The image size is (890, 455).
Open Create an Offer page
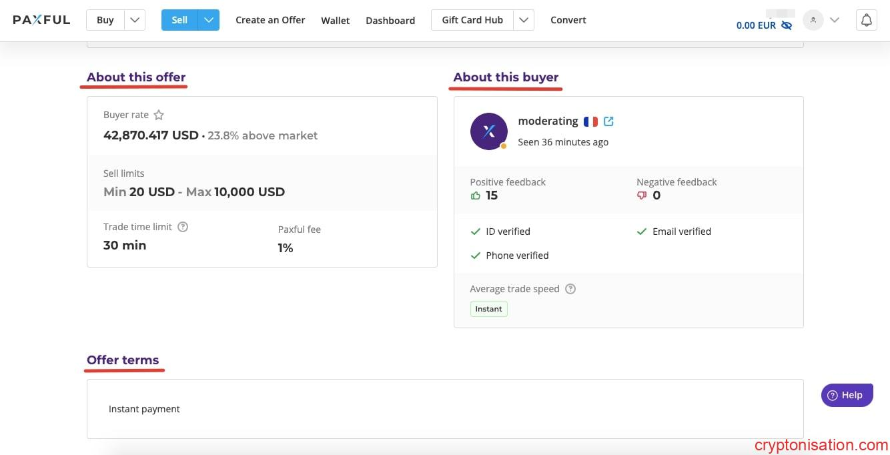(270, 20)
